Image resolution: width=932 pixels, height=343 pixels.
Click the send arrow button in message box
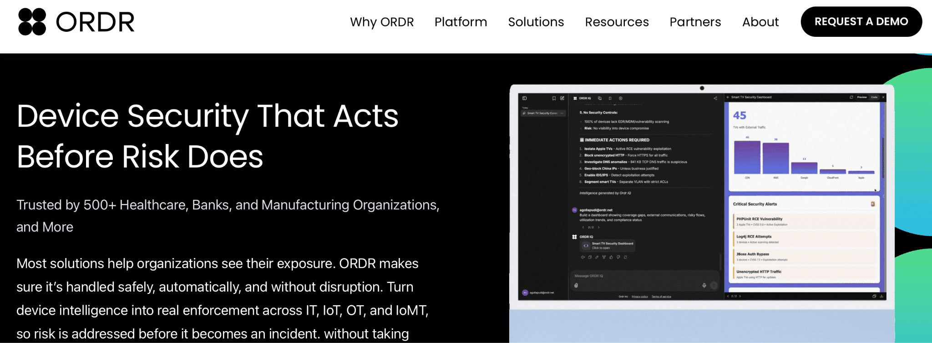pos(714,285)
